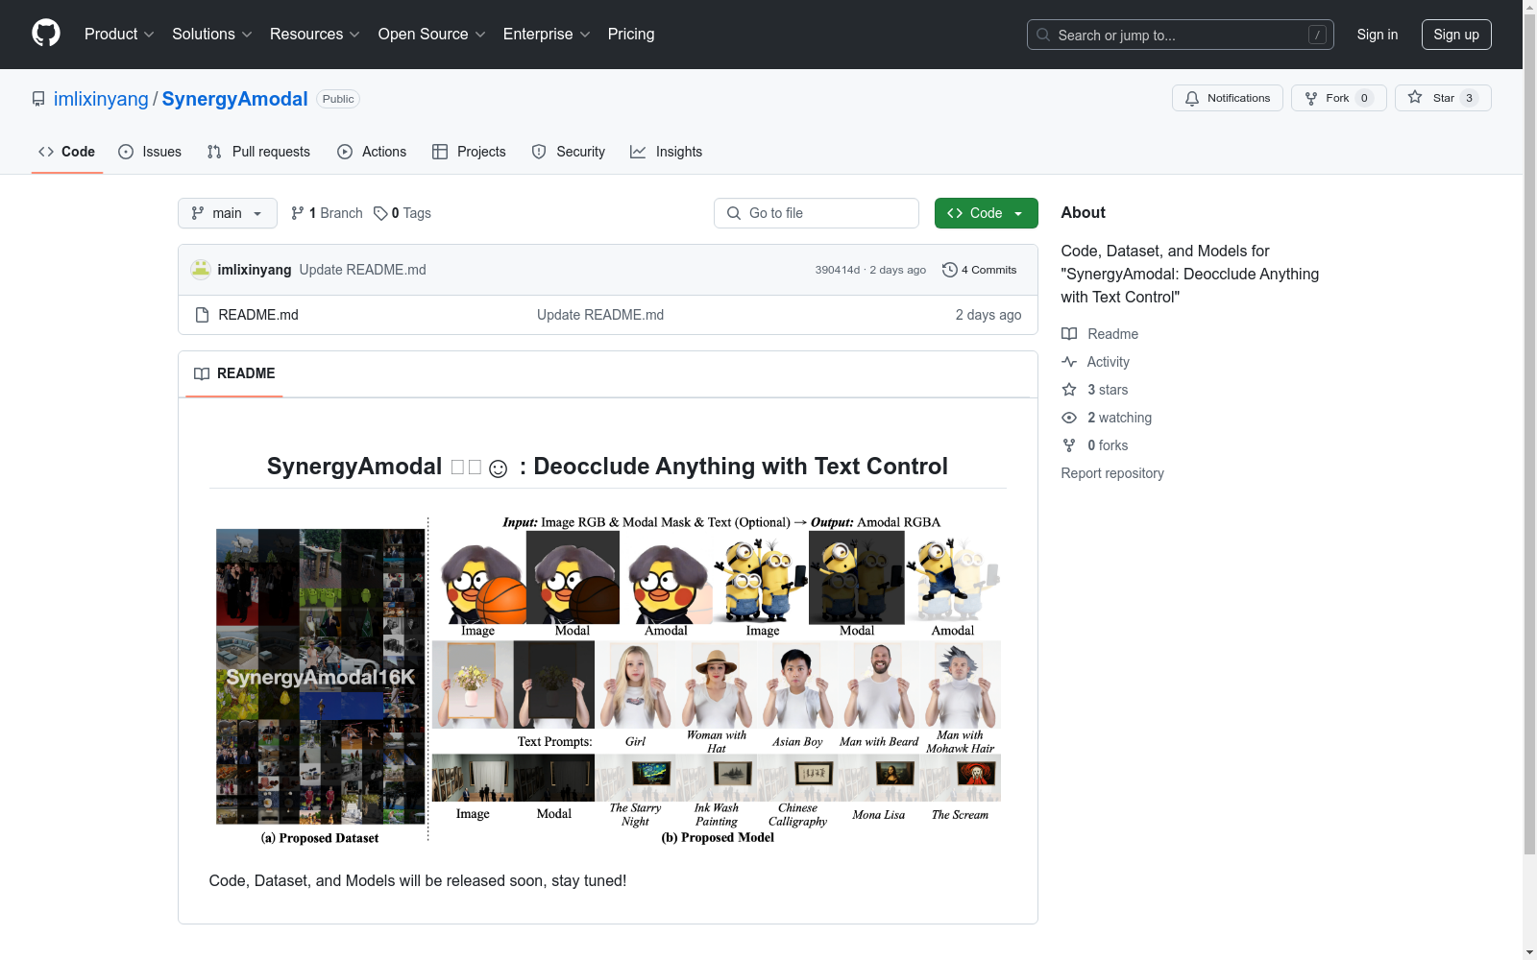View the 0 Tags link
This screenshot has width=1537, height=960.
[x=403, y=213]
